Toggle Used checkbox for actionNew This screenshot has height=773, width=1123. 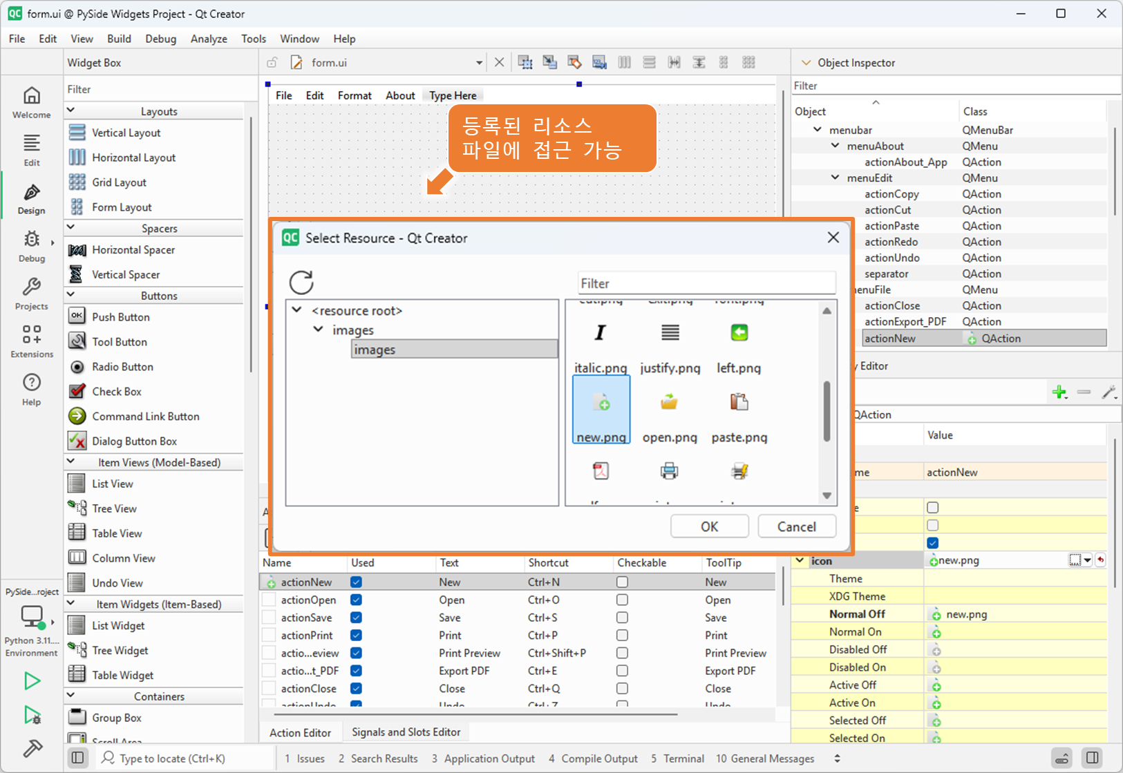[x=356, y=582]
